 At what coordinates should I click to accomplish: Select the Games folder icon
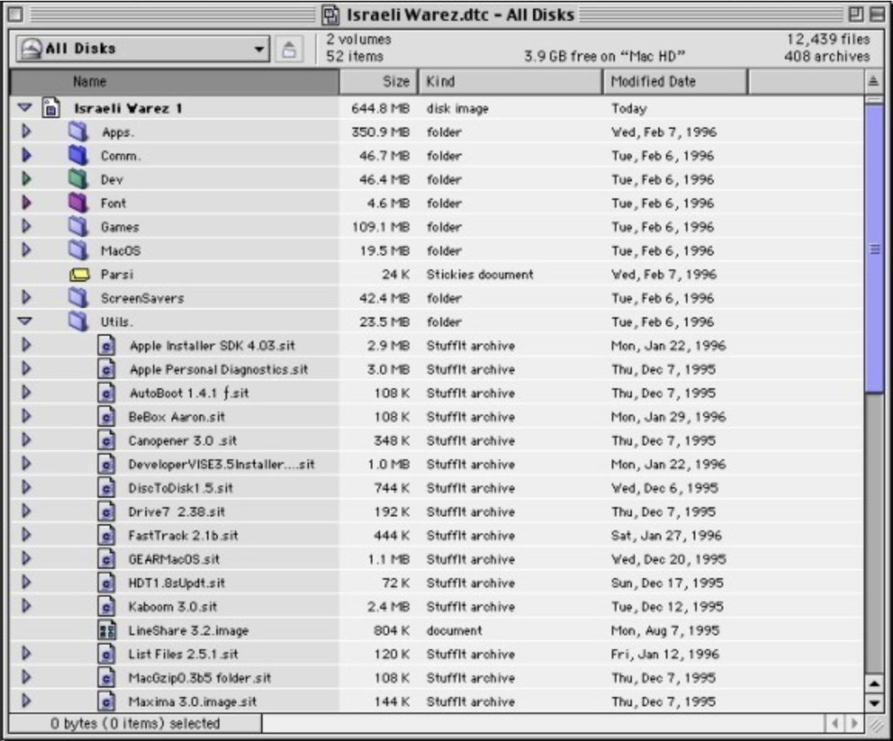pyautogui.click(x=79, y=227)
